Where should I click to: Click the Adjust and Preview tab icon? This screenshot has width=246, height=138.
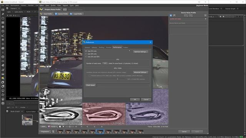(65, 10)
